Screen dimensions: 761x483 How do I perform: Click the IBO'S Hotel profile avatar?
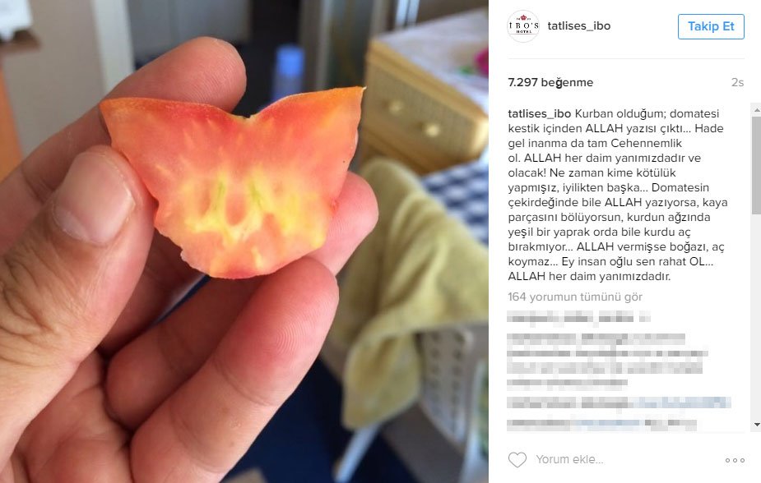(x=523, y=26)
